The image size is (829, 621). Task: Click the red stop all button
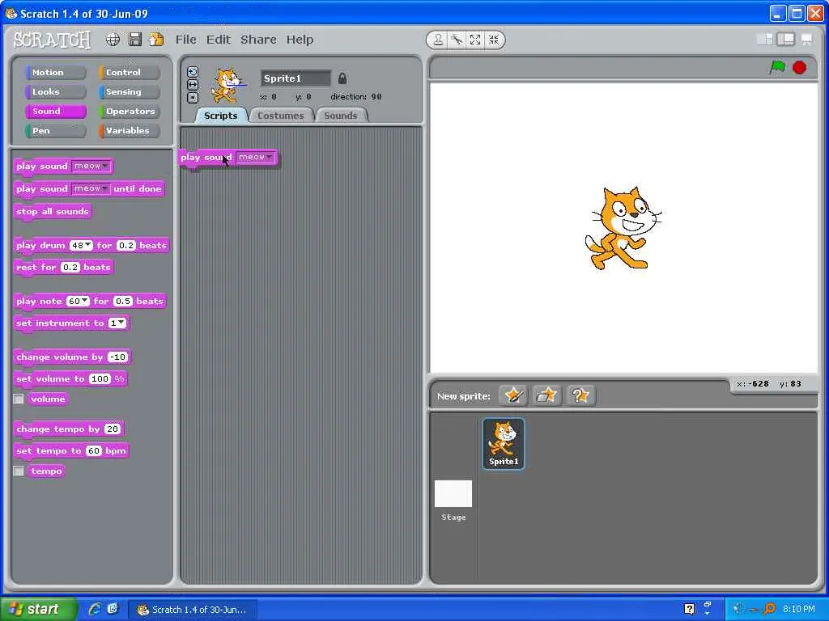[x=799, y=68]
